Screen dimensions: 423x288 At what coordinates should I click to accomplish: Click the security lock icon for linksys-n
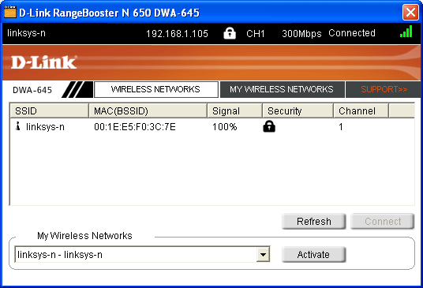tap(269, 126)
